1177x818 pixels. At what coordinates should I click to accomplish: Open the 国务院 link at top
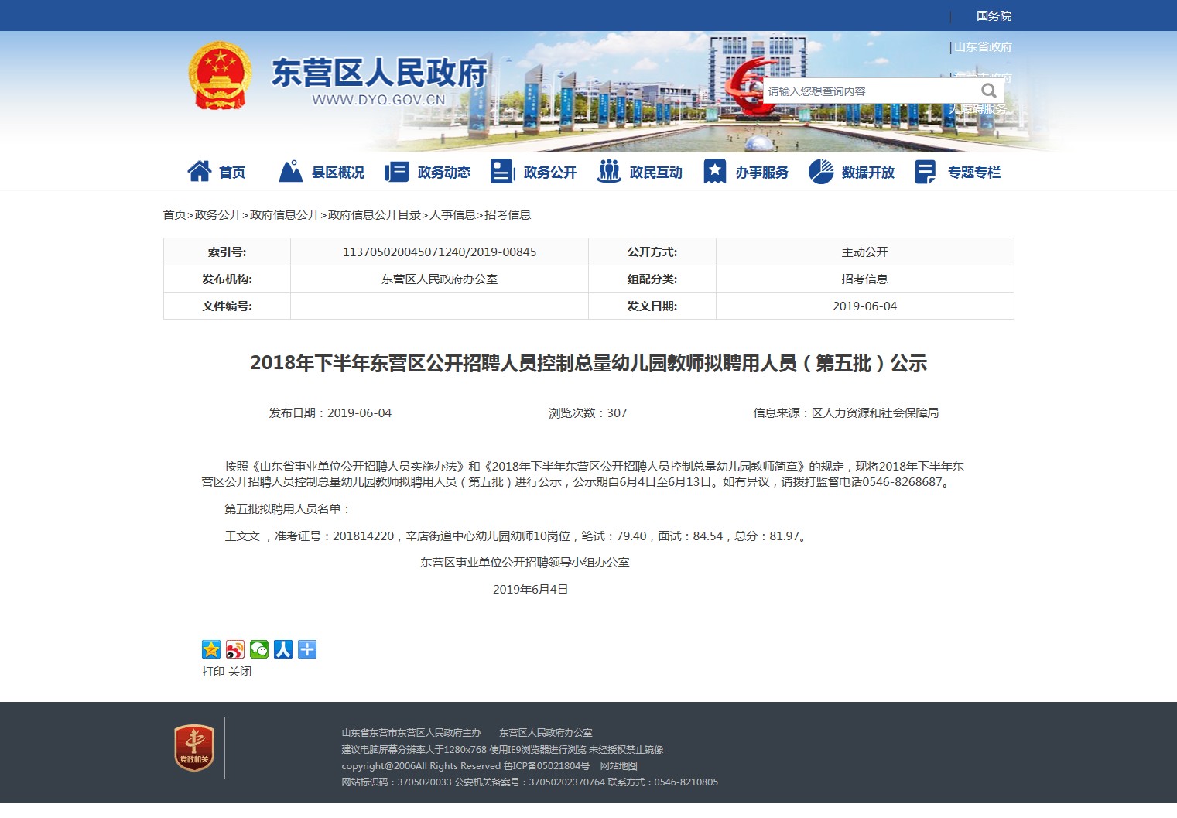coord(994,15)
